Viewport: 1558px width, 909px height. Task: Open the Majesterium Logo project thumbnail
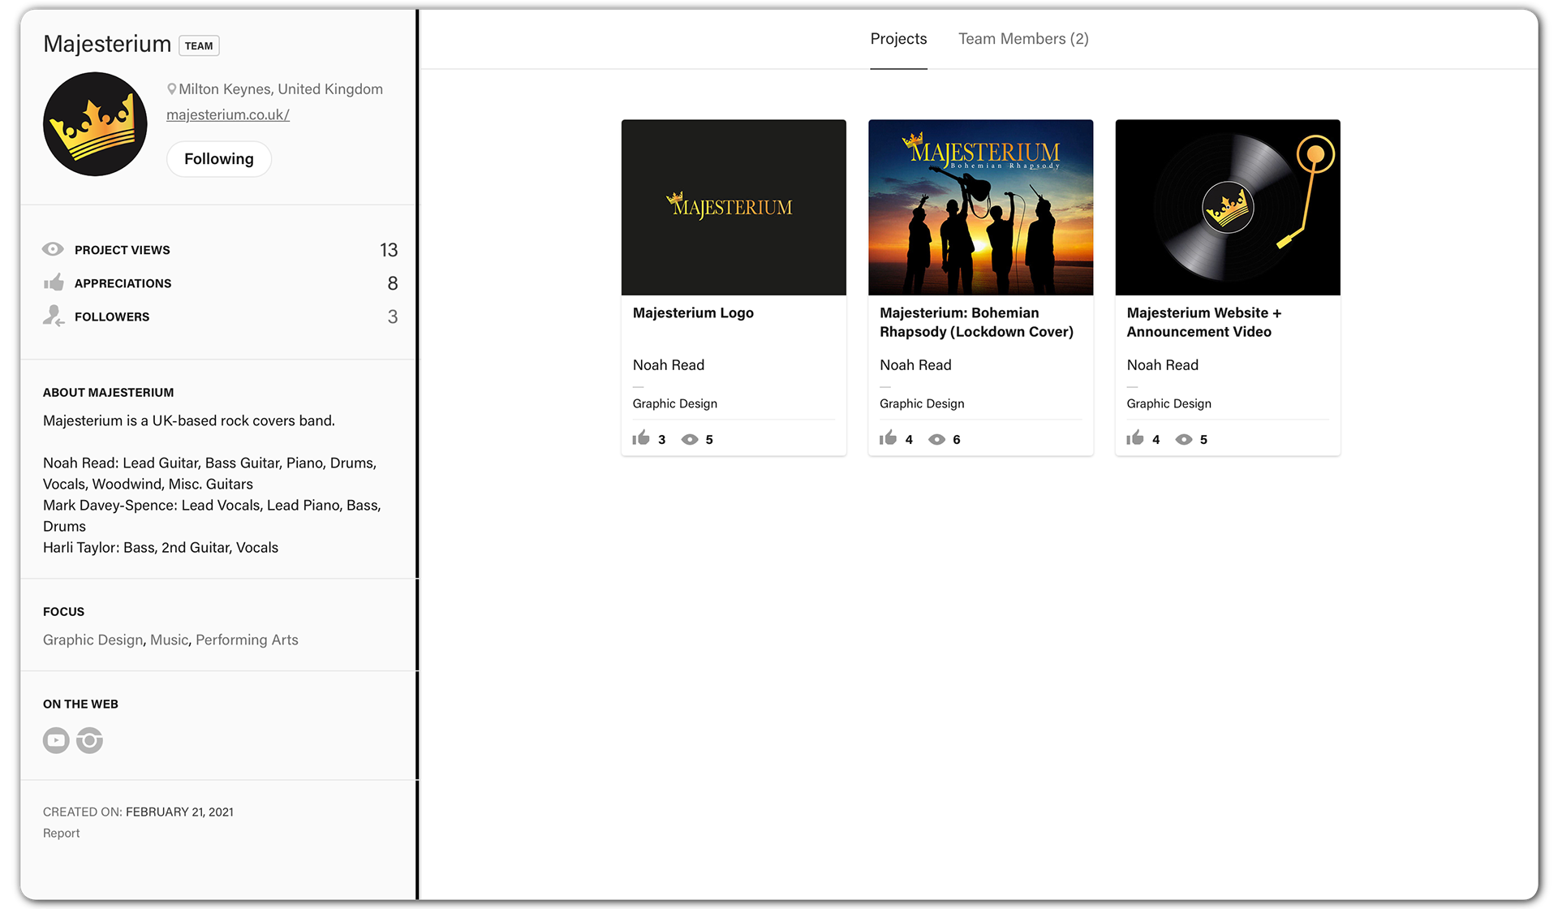734,207
